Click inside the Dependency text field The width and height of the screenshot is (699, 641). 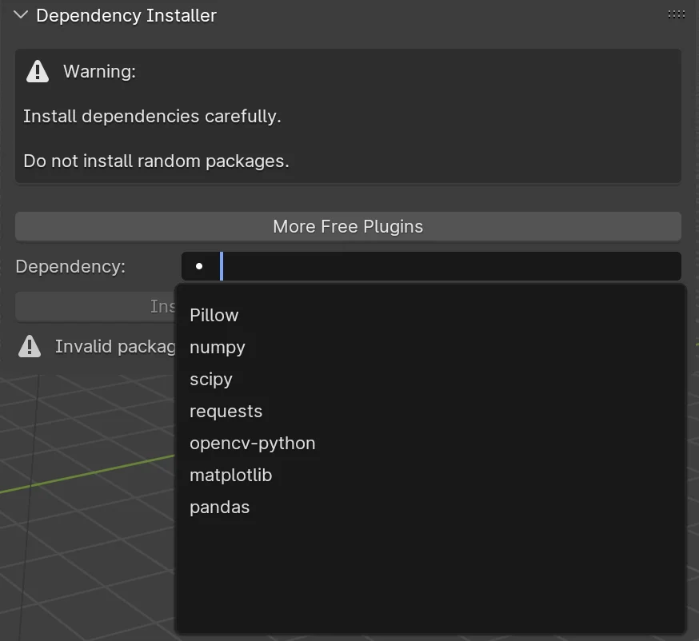(448, 266)
